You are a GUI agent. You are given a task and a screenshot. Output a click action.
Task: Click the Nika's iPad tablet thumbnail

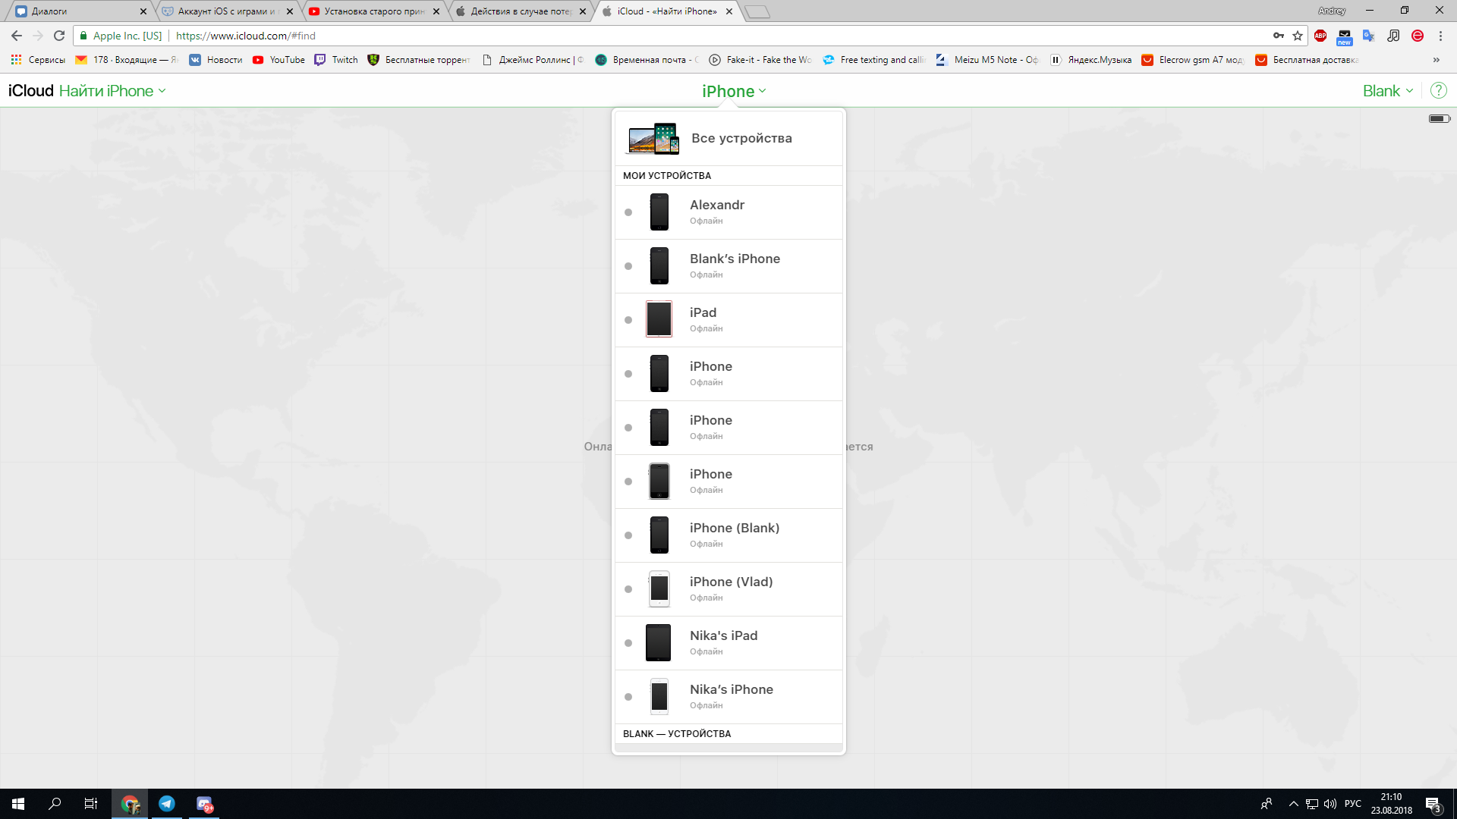[x=659, y=643]
